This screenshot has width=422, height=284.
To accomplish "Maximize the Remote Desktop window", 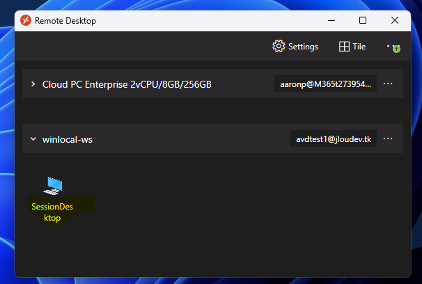I will point(363,20).
